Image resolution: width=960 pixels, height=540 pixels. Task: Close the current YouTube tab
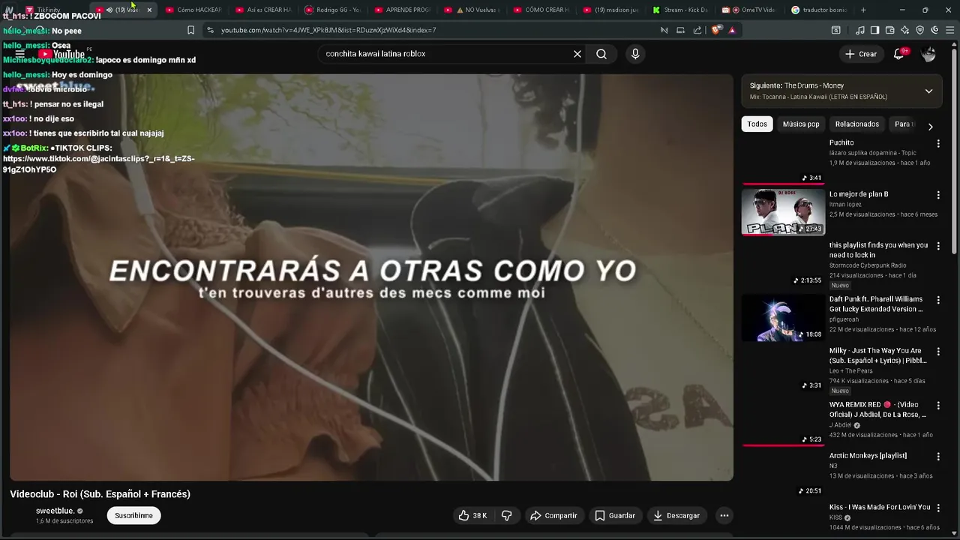[149, 10]
